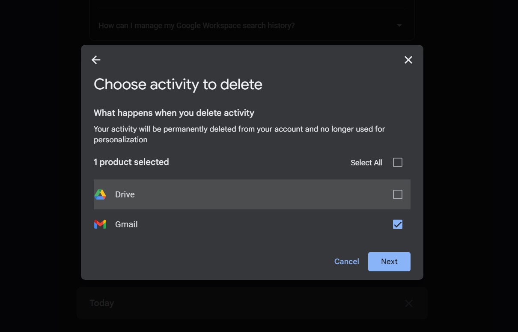Click the "Gmail" product label
Image resolution: width=518 pixels, height=332 pixels.
[126, 224]
